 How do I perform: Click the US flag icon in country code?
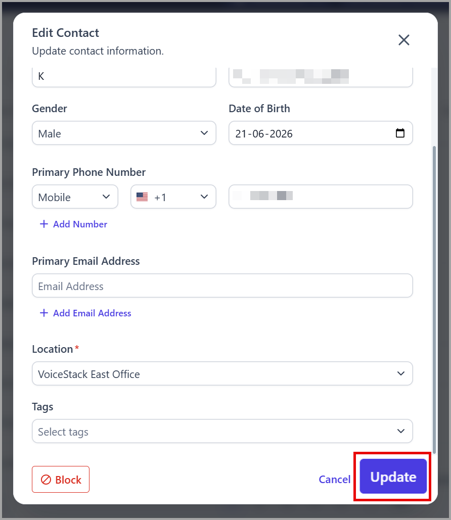142,197
